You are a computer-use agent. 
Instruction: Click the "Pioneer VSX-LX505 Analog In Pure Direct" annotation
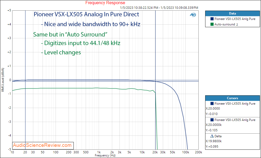pos(86,14)
